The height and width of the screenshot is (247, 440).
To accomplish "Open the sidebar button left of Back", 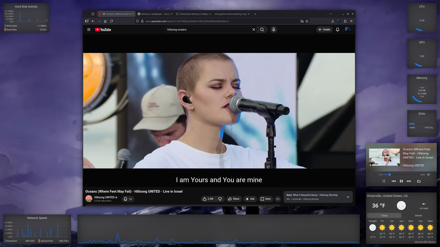I will point(87,21).
